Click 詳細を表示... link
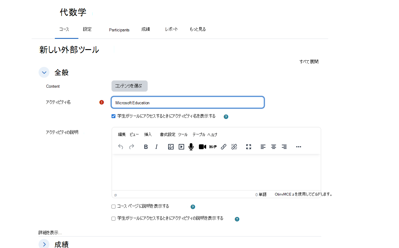This screenshot has width=399, height=248. 50,233
